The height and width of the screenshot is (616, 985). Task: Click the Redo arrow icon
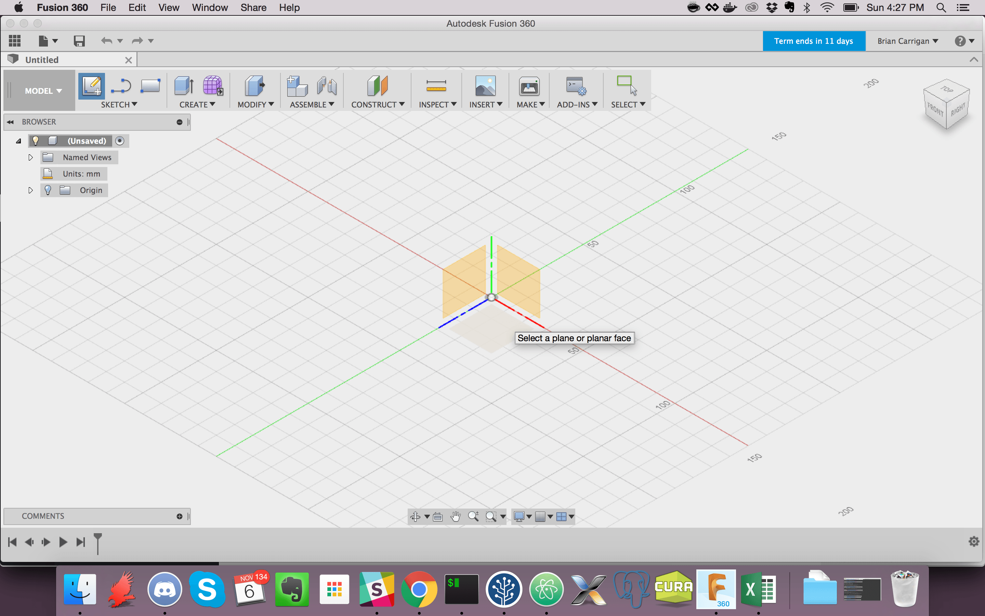tap(137, 41)
